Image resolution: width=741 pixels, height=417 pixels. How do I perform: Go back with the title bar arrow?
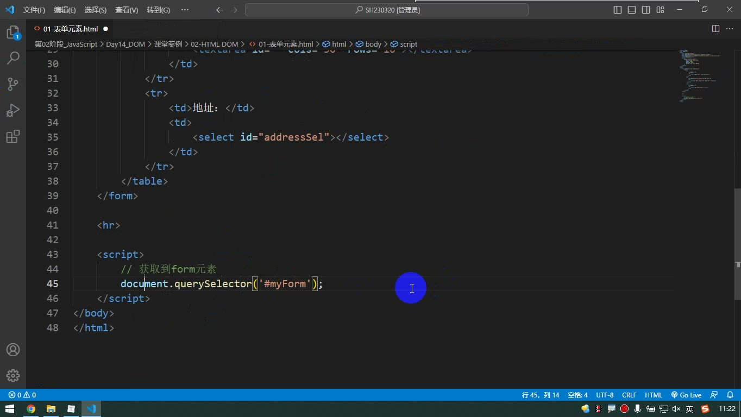click(219, 10)
